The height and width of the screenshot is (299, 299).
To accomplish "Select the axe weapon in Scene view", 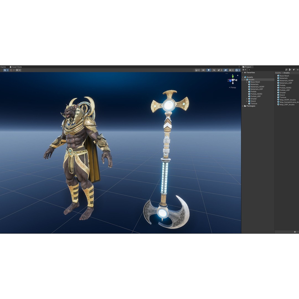I will (x=167, y=159).
